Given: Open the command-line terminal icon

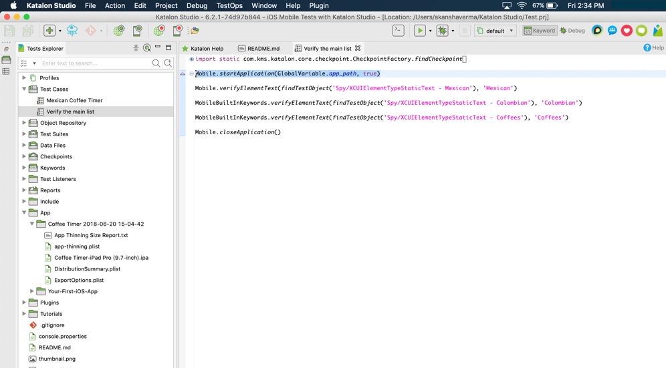Looking at the screenshot, I should (x=398, y=31).
